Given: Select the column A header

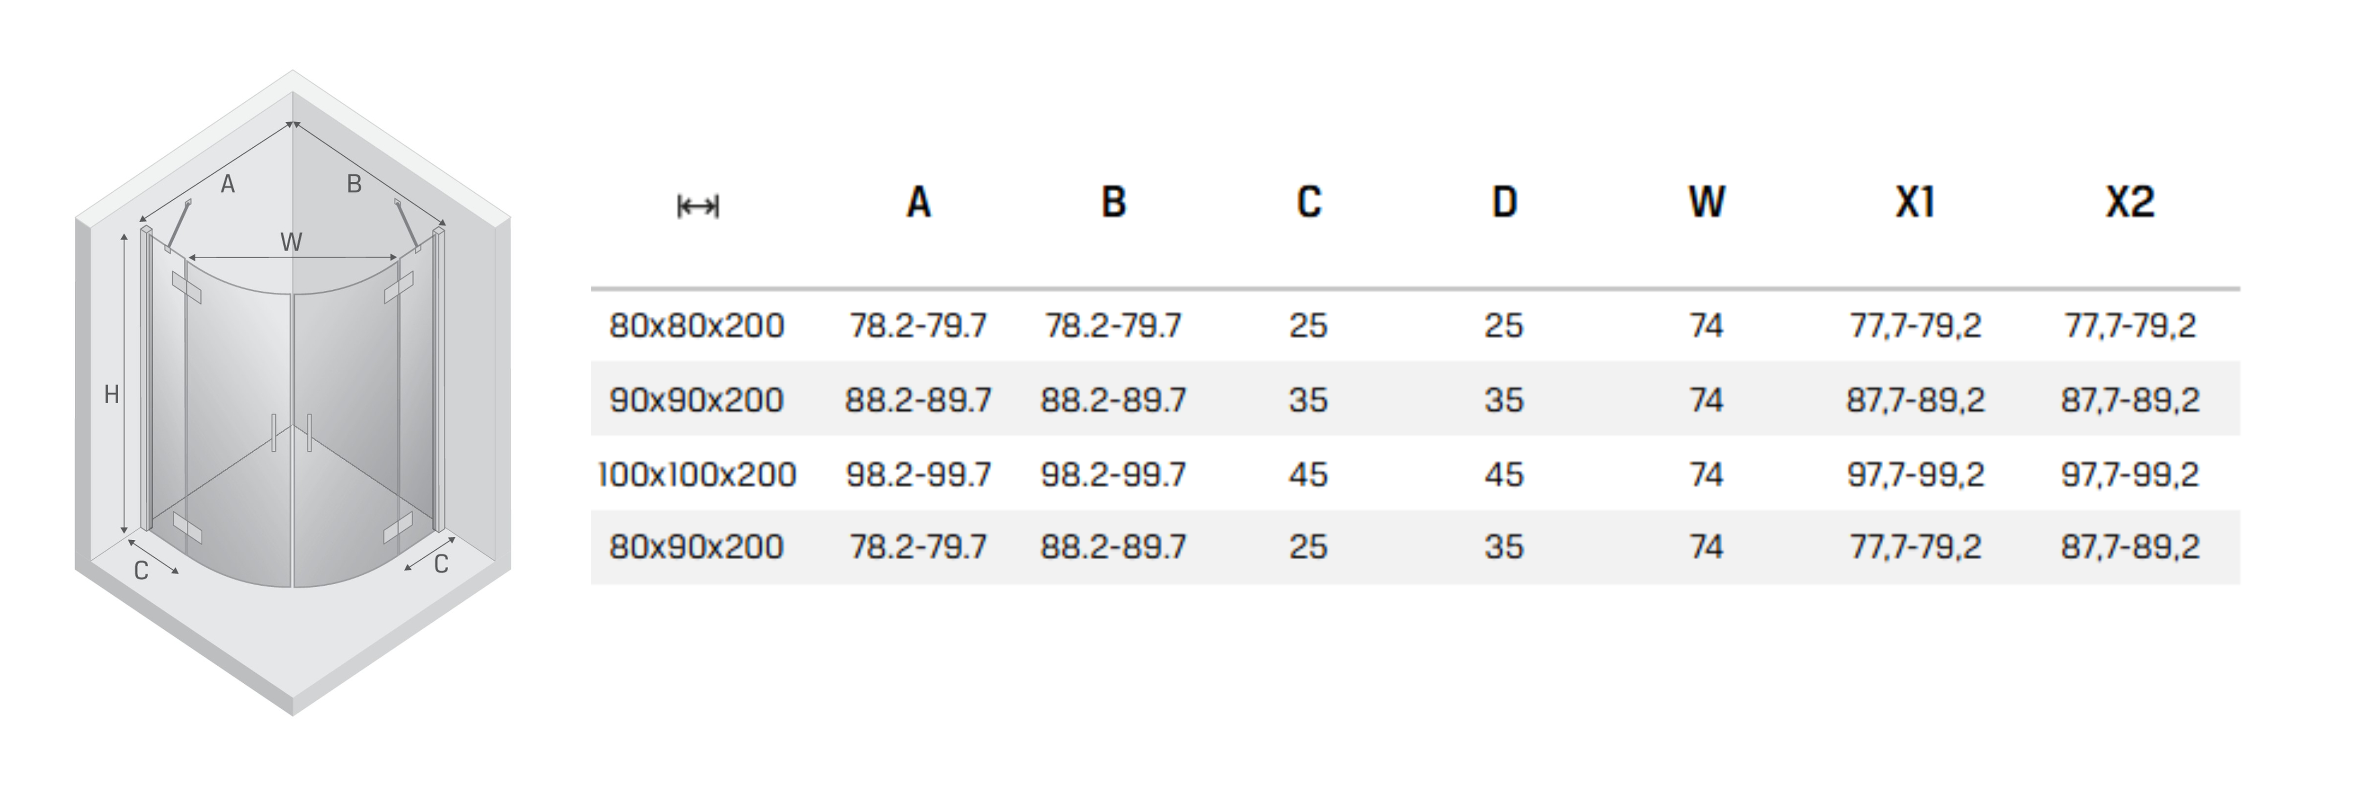Looking at the screenshot, I should click(x=918, y=202).
